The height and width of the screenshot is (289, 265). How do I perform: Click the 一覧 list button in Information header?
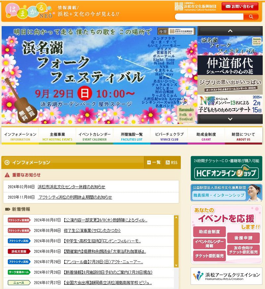click(x=154, y=163)
